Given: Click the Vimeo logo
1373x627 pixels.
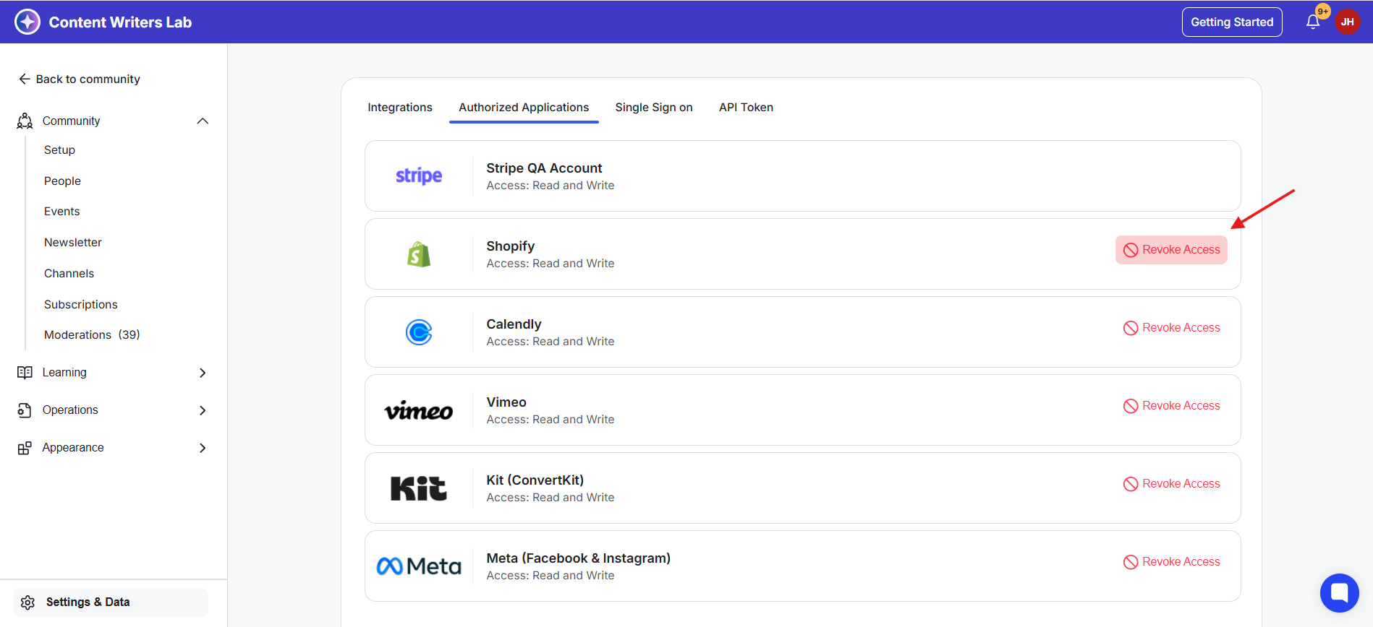Looking at the screenshot, I should coord(419,410).
